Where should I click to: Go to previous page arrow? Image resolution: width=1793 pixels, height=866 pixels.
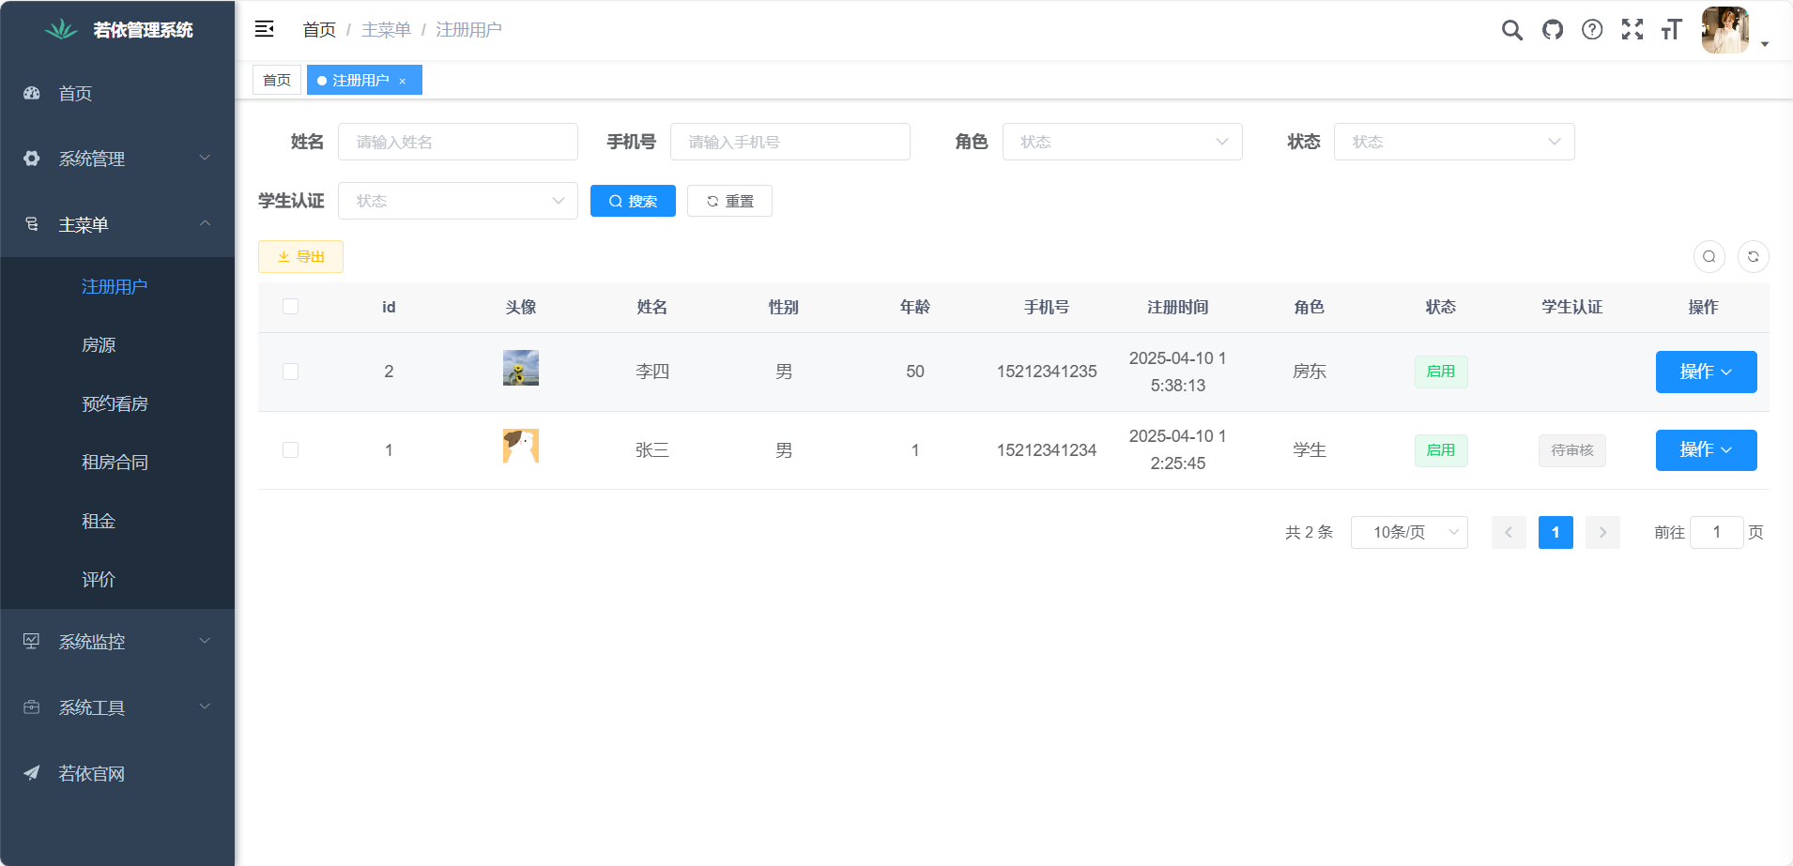(x=1509, y=532)
